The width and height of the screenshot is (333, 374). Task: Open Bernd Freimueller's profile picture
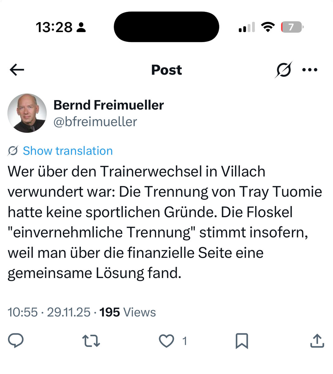(x=27, y=113)
